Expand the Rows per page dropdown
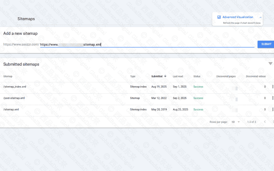The image size is (274, 171). point(236,122)
